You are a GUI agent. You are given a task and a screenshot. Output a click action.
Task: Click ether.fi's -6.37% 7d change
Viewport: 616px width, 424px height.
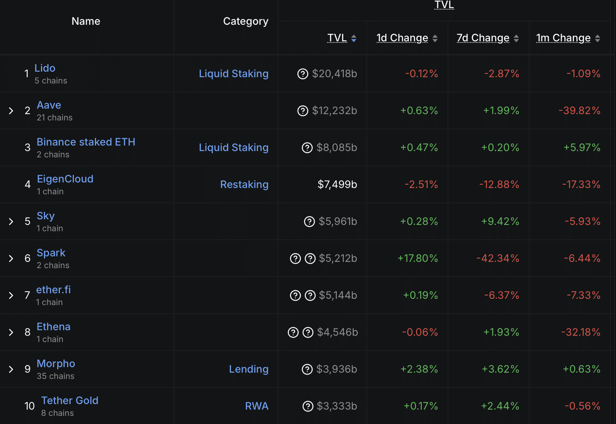(502, 295)
